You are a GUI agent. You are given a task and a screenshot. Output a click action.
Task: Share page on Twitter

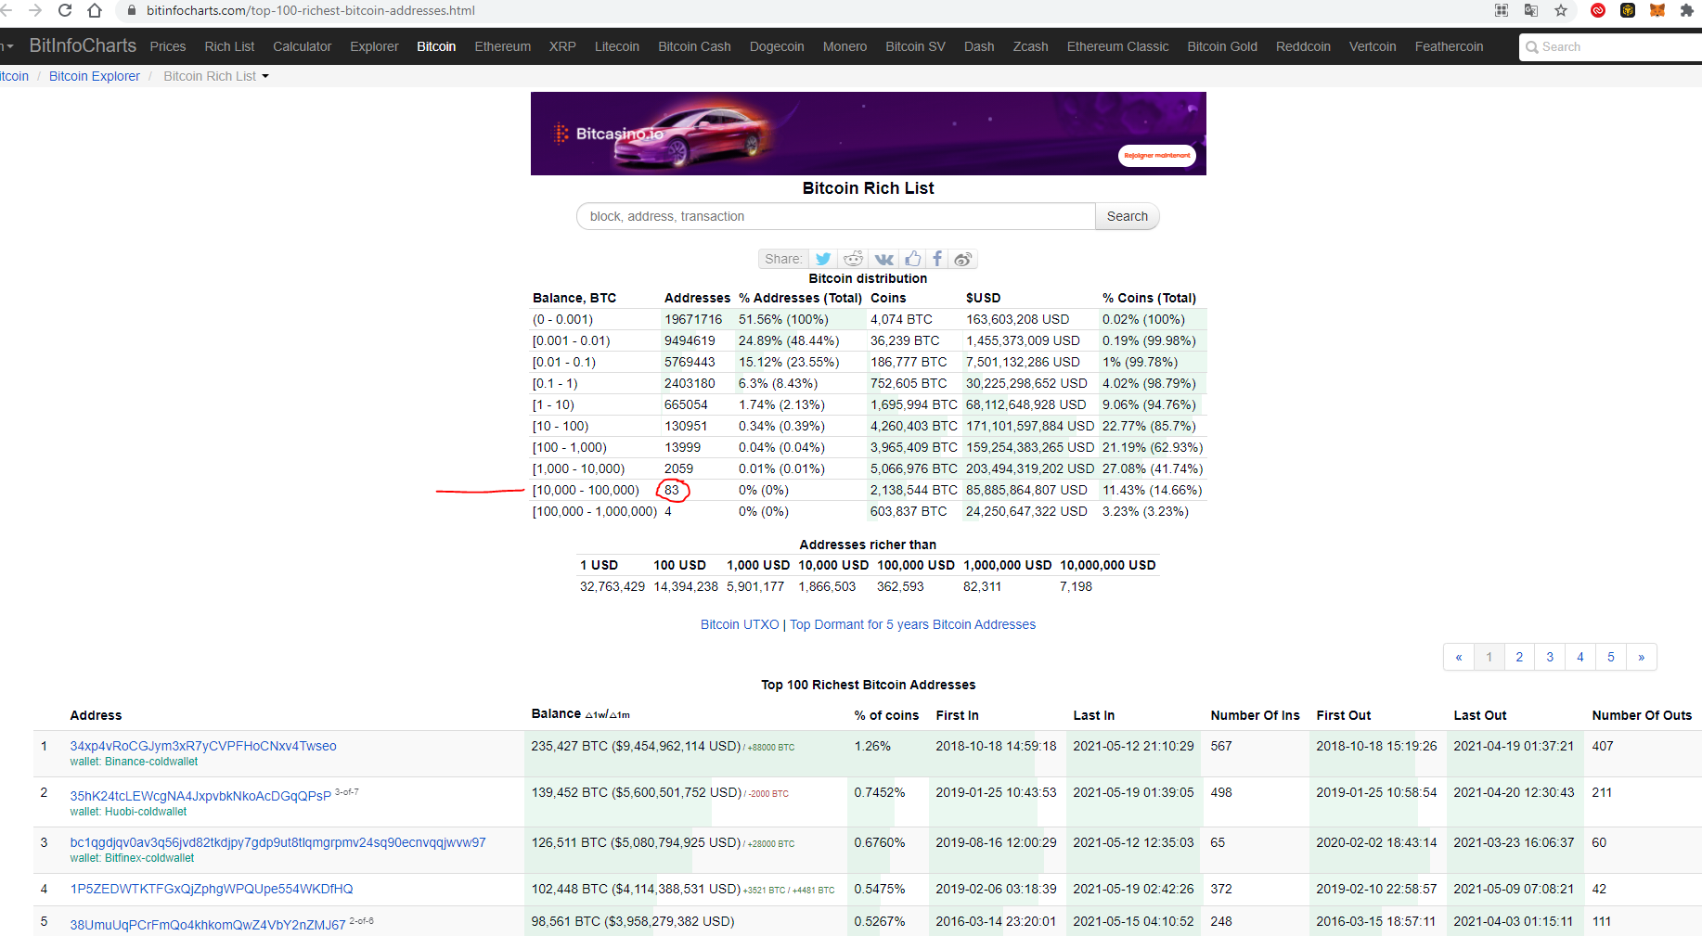pos(823,259)
